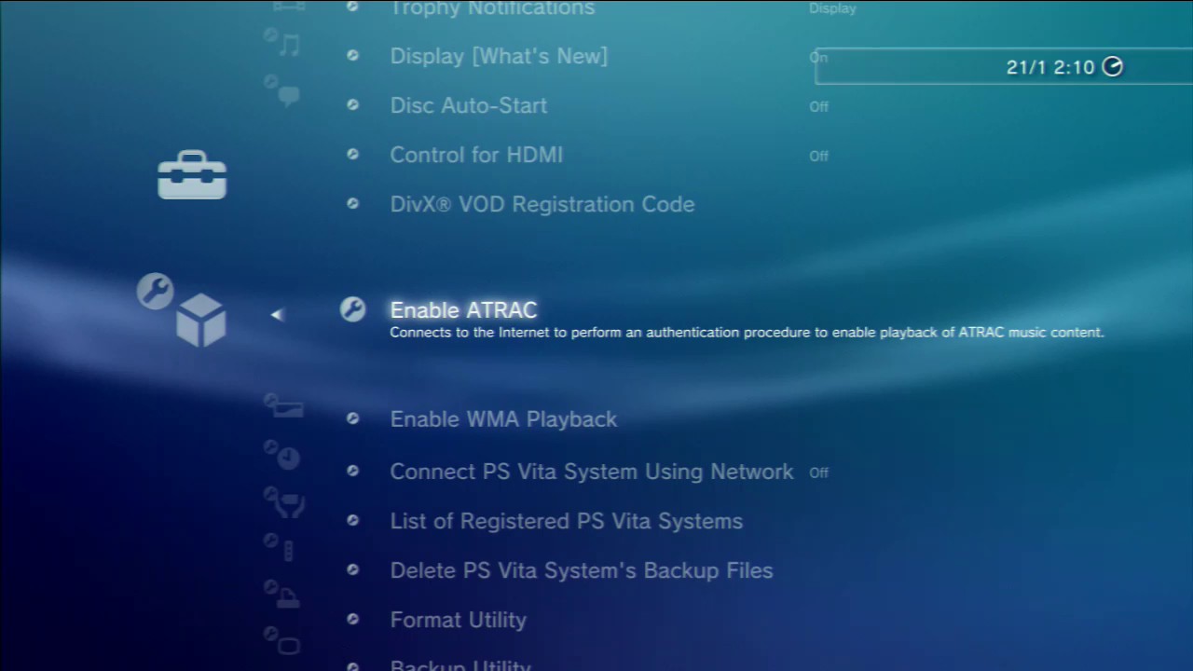Open DivX VOD Registration Code

(x=542, y=204)
